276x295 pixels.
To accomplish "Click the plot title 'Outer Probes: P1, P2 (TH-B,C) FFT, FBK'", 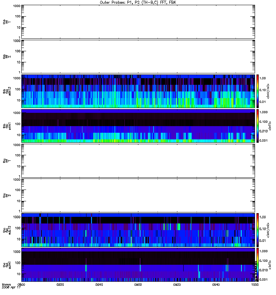I will click(138, 3).
